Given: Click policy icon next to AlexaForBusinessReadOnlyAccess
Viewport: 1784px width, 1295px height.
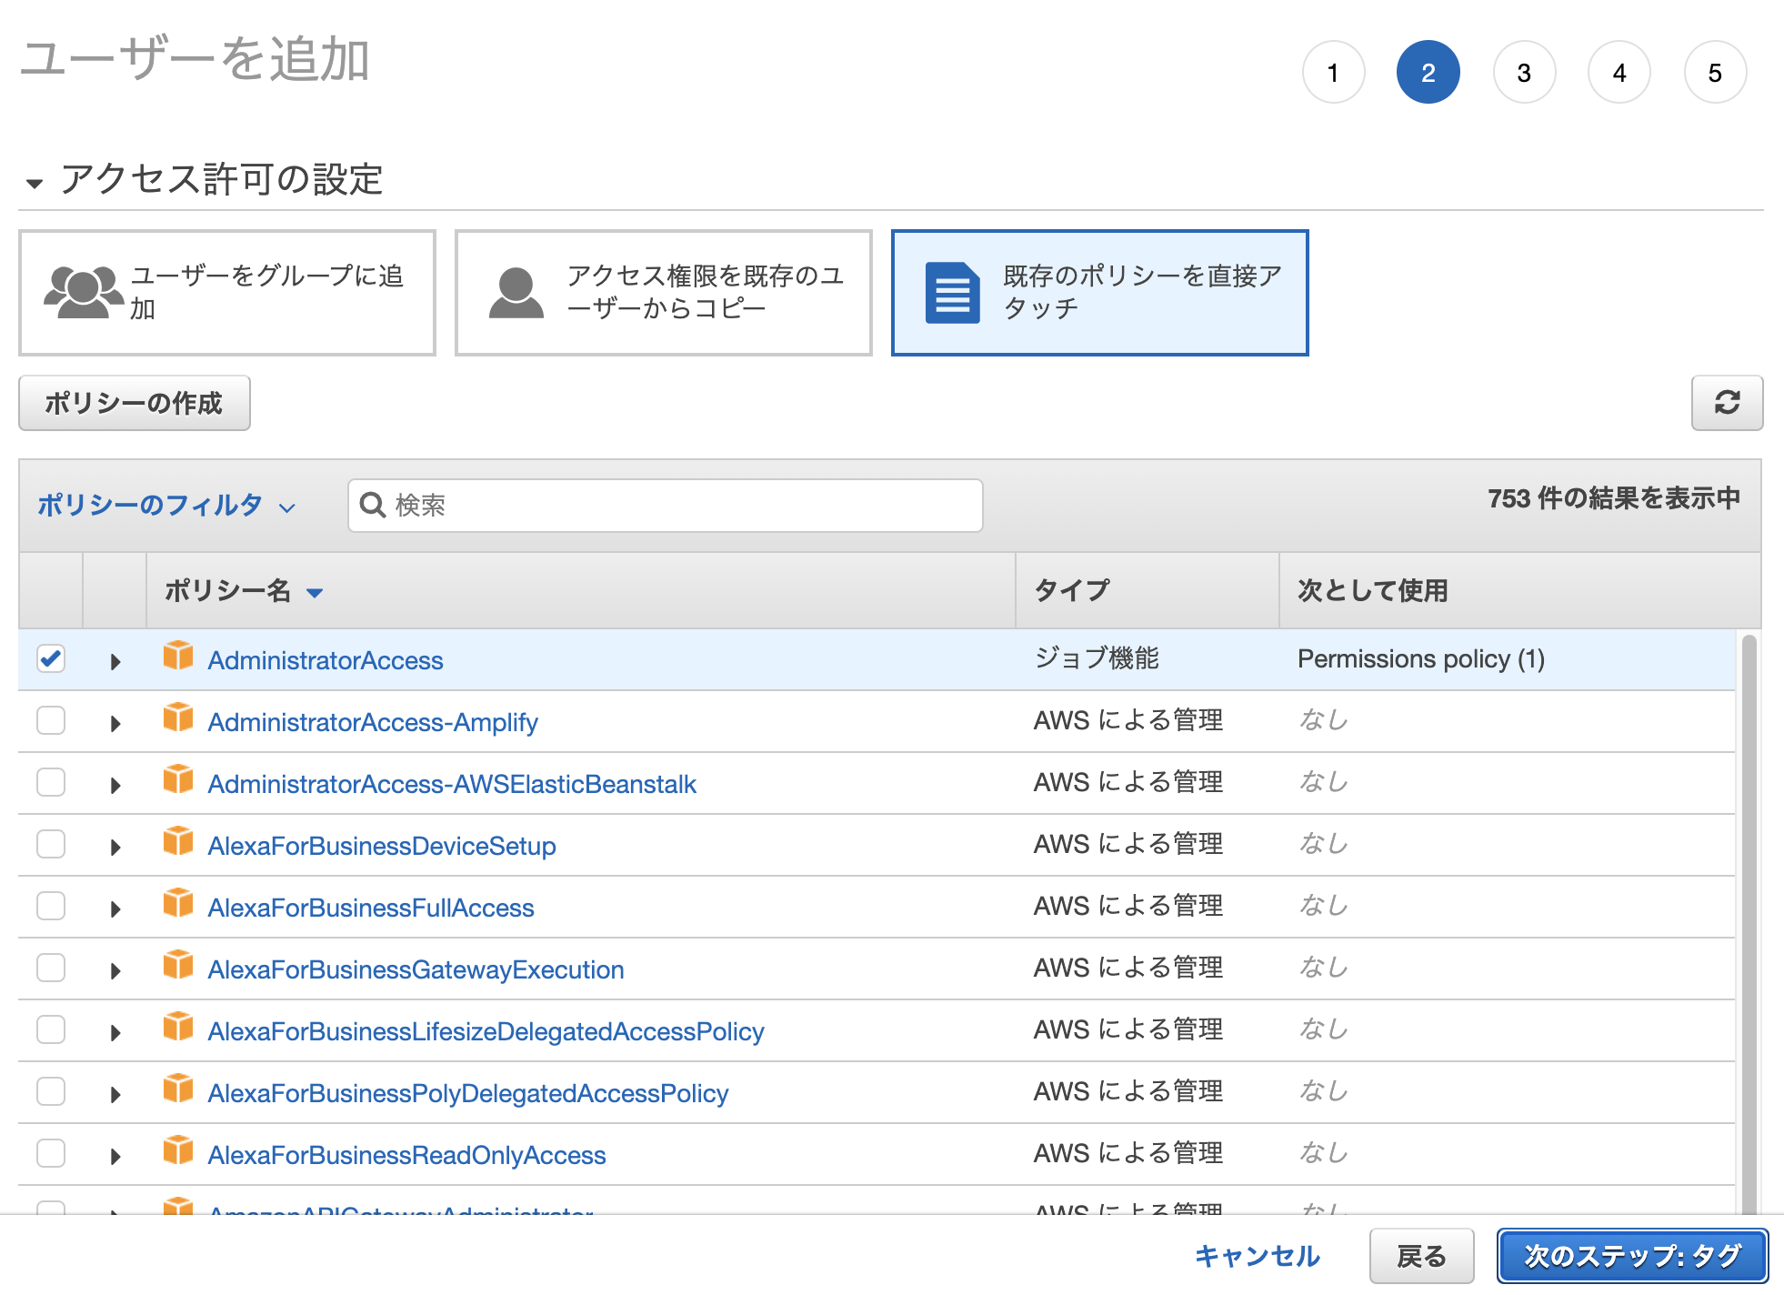Looking at the screenshot, I should point(178,1150).
